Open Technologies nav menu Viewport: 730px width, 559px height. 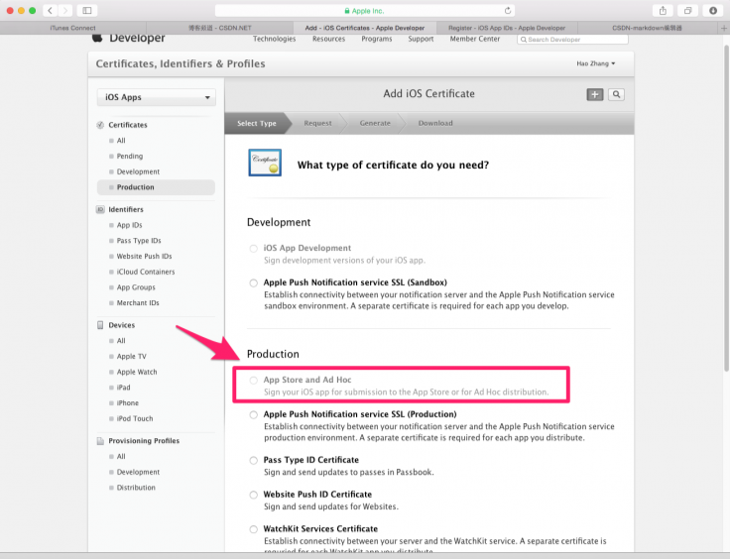[274, 39]
